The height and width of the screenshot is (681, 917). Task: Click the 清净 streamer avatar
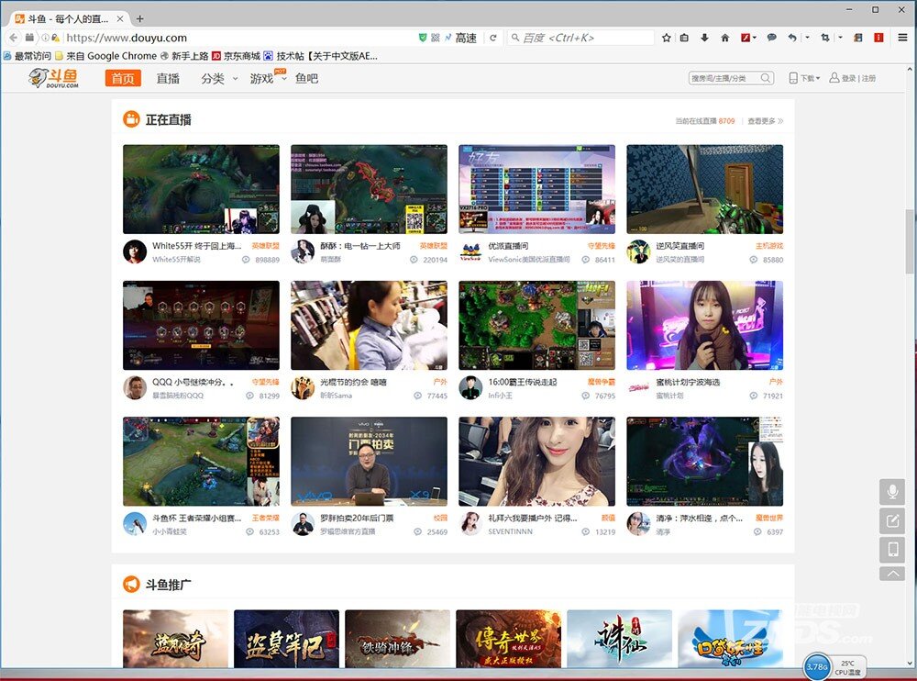[x=638, y=524]
